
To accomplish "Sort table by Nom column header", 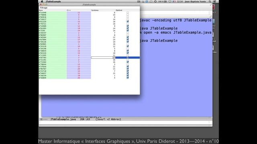I will [53, 10].
